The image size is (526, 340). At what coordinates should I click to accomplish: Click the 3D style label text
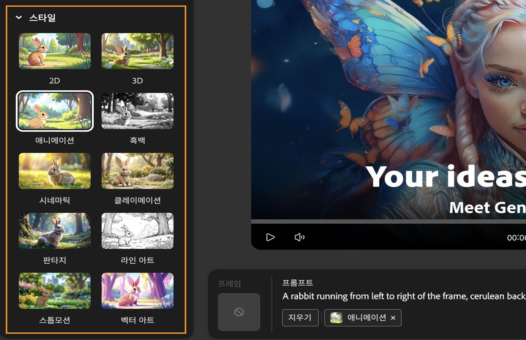138,81
